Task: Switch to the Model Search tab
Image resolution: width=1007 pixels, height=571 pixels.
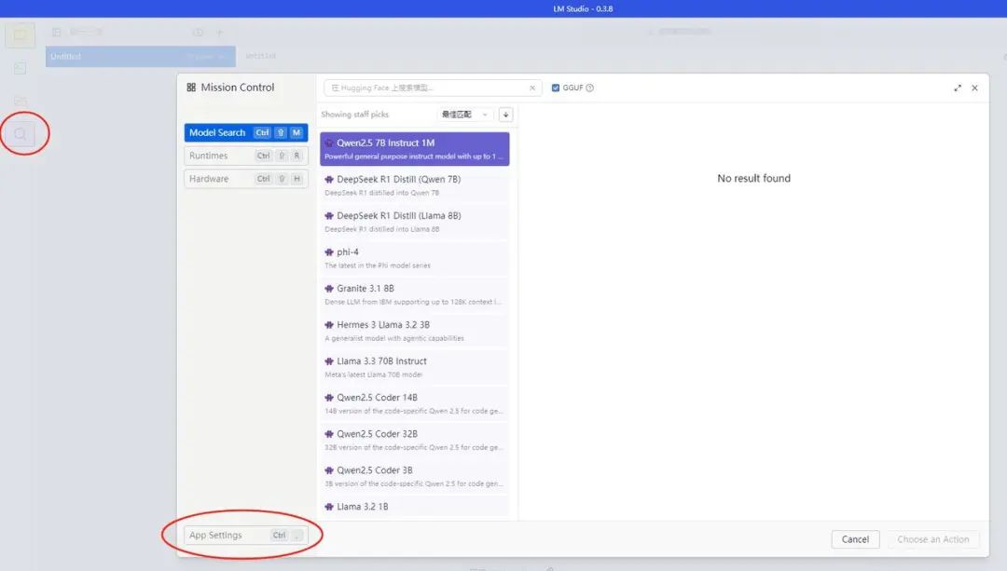Action: [246, 133]
